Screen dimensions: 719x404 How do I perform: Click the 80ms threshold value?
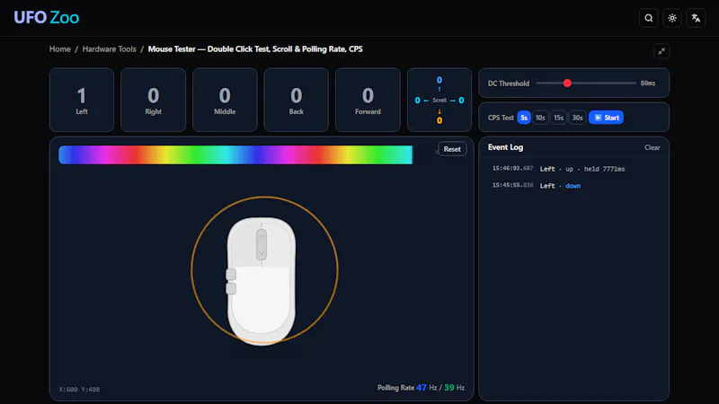tap(648, 83)
